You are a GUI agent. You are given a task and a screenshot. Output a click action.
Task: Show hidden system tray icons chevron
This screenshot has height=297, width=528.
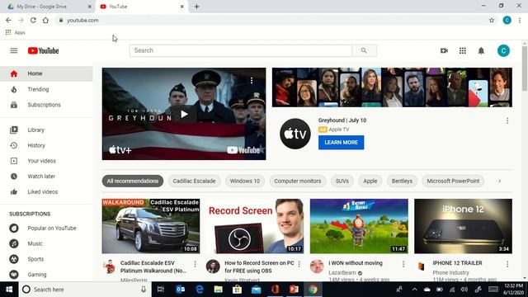point(414,290)
